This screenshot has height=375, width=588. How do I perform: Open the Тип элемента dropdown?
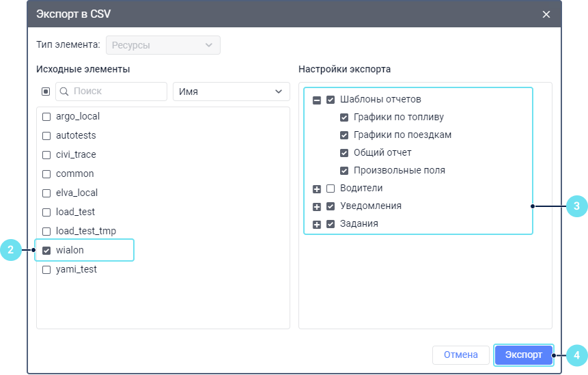163,46
